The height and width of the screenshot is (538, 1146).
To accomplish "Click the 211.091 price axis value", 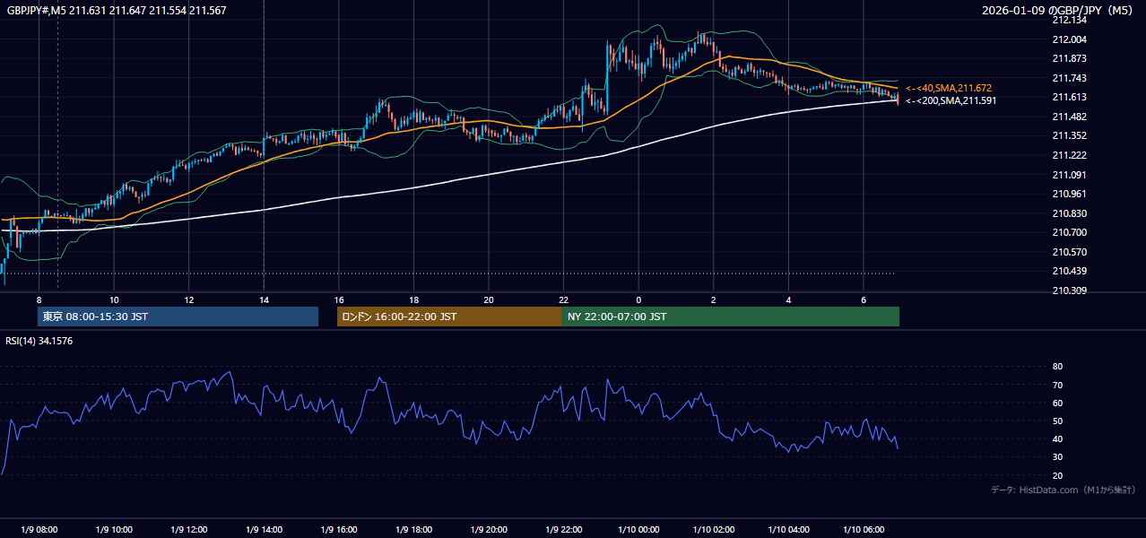I will click(1069, 175).
